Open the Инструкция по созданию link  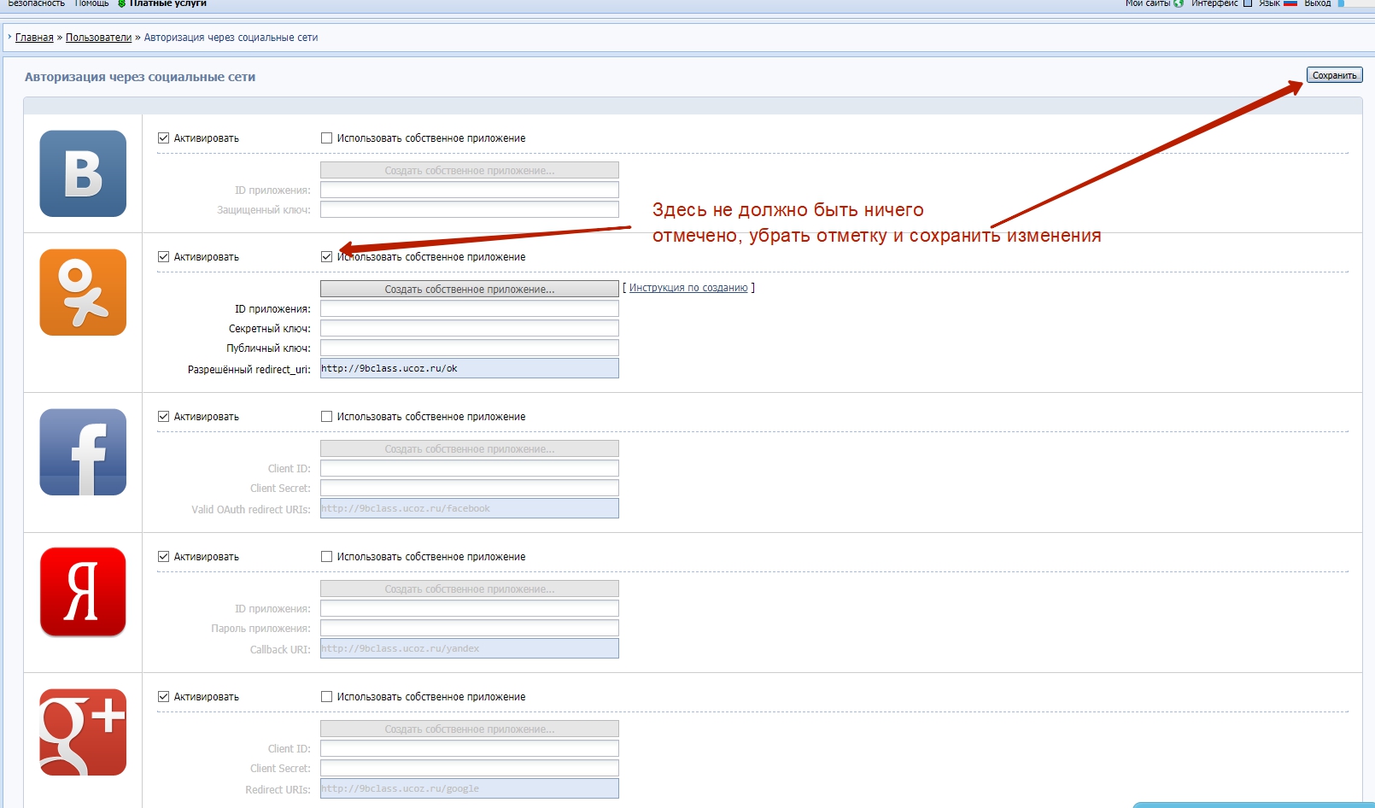pyautogui.click(x=687, y=288)
